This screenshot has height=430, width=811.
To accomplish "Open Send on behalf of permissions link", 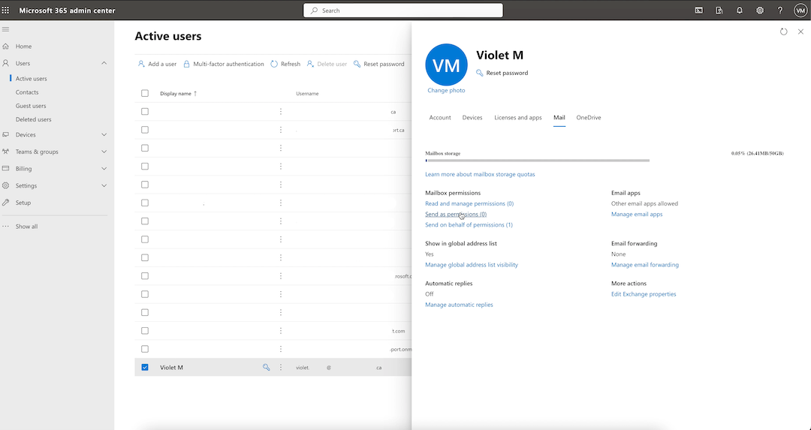I will point(469,225).
